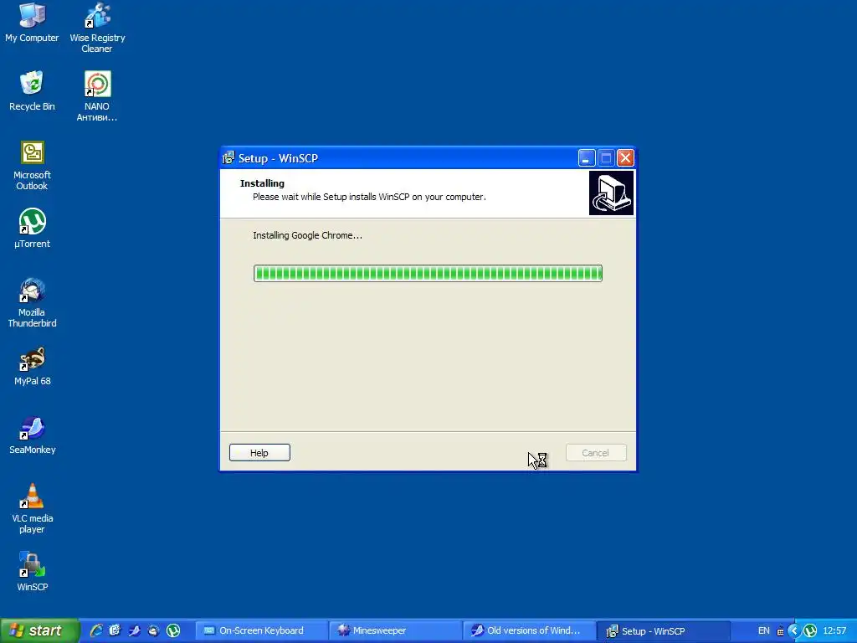Click the 'Installing Google Chrome...' status text
Viewport: 857px width, 643px height.
point(307,235)
